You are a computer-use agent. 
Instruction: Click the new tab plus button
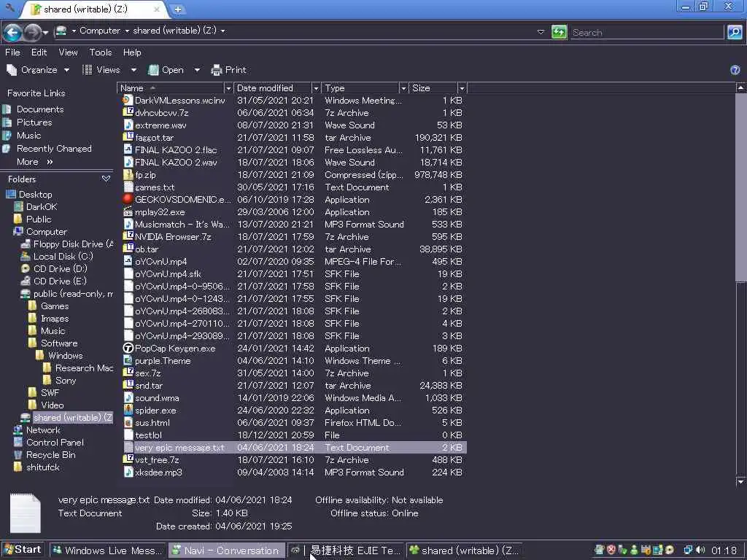177,9
